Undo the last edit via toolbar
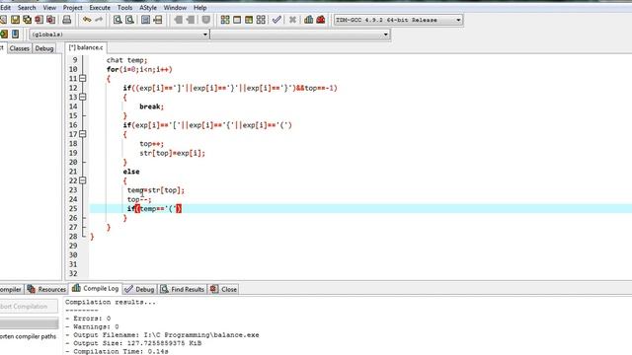632x355 pixels. pos(87,20)
